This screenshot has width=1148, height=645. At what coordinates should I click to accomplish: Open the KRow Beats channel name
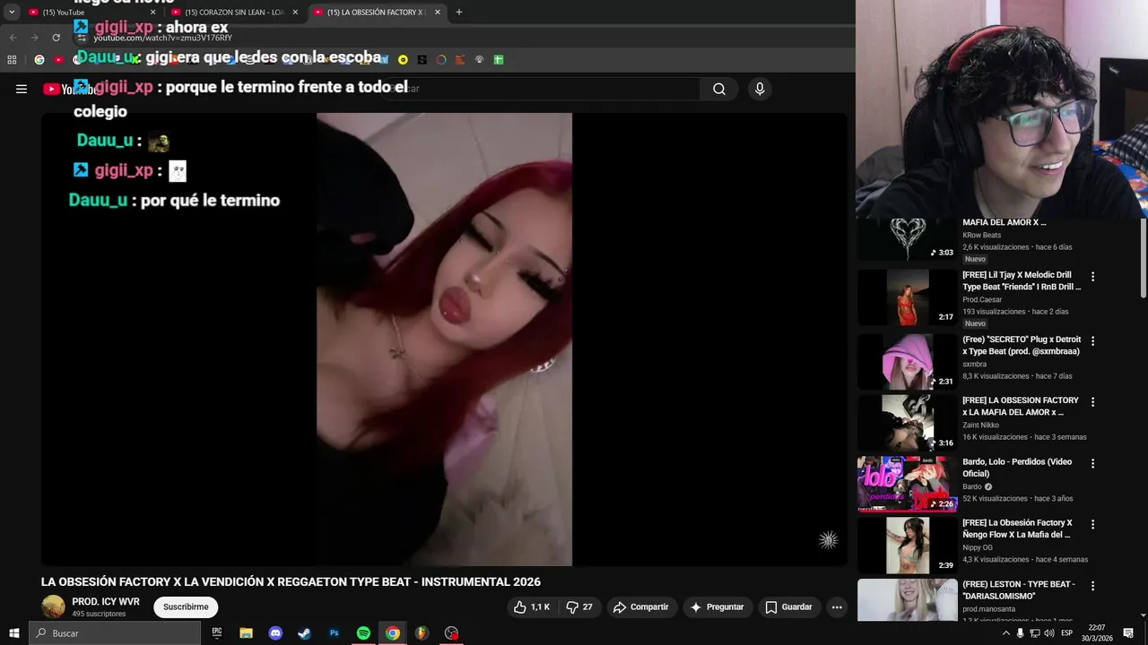click(x=981, y=236)
